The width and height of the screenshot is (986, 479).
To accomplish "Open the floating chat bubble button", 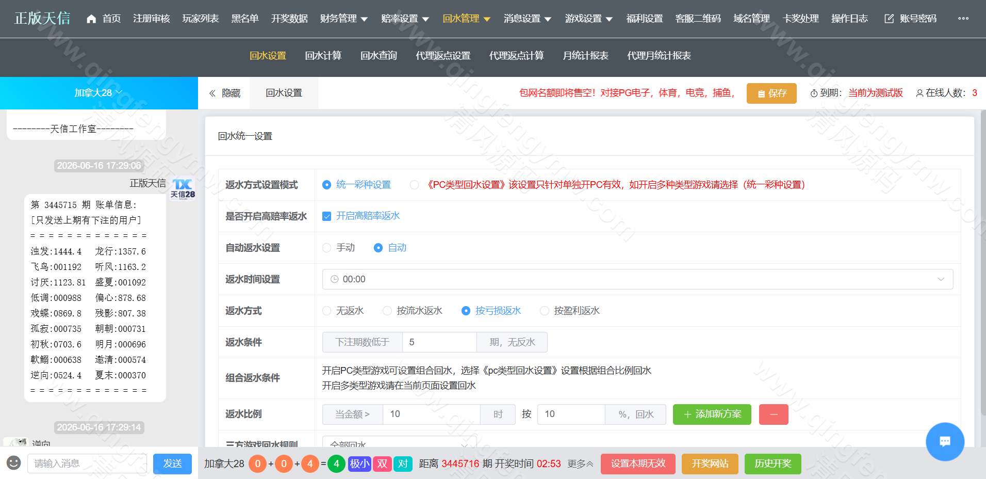I will point(945,441).
